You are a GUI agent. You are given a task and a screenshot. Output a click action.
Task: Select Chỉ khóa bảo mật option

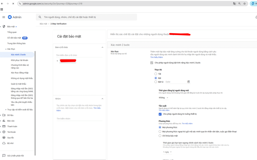pos(160,136)
